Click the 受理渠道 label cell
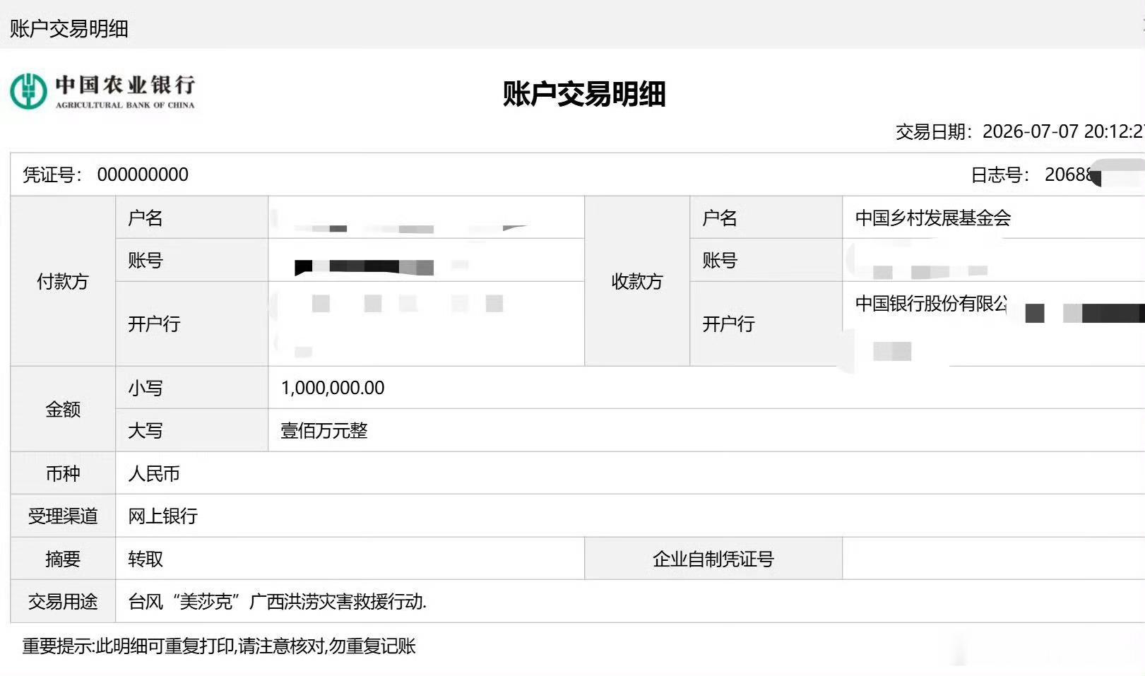1145x676 pixels. pyautogui.click(x=63, y=516)
